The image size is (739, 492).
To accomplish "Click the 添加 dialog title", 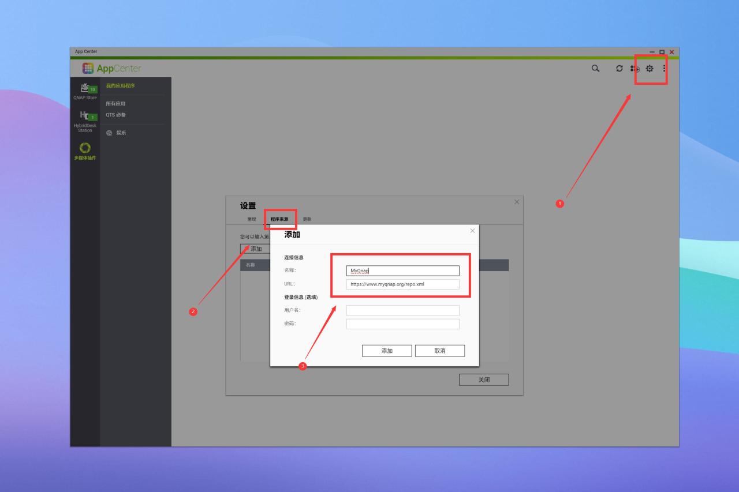I will 292,235.
